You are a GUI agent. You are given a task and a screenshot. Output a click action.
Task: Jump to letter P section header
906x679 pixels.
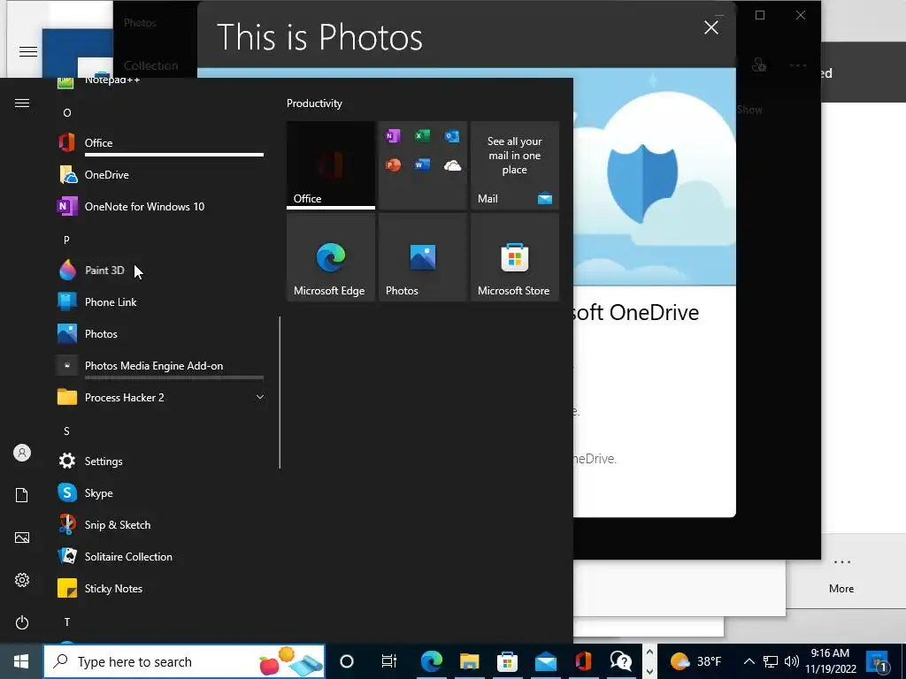pos(66,240)
